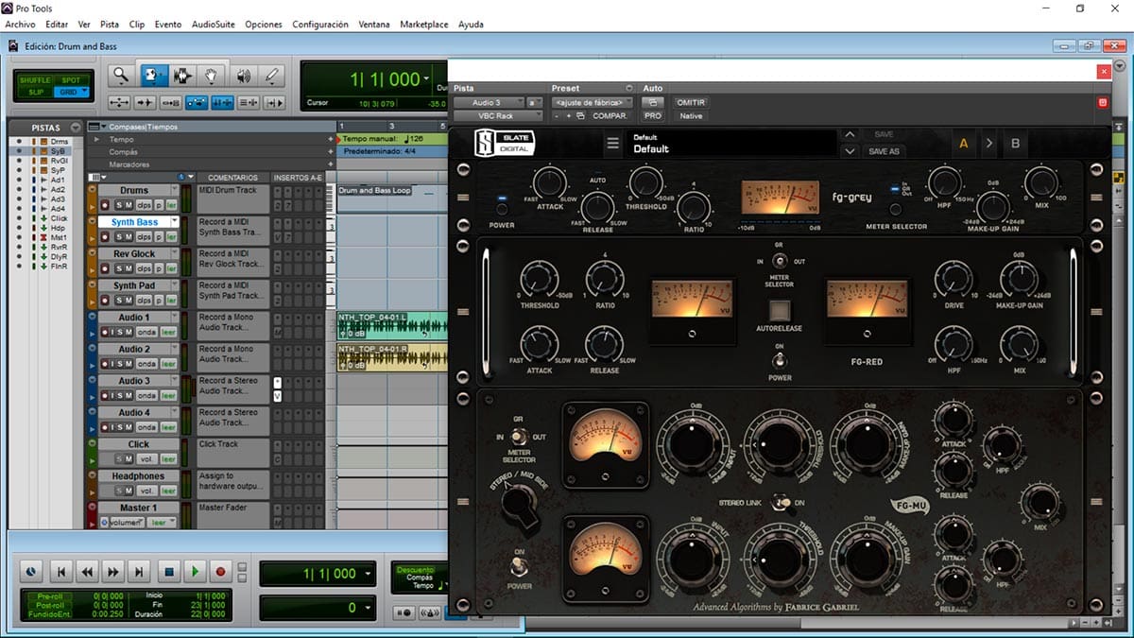1134x638 pixels.
Task: Click Return to Zero transport button
Action: click(60, 572)
